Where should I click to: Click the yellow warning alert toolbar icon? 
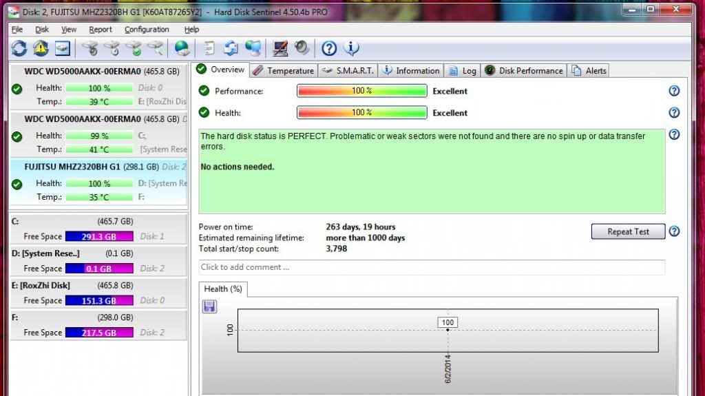click(x=41, y=48)
